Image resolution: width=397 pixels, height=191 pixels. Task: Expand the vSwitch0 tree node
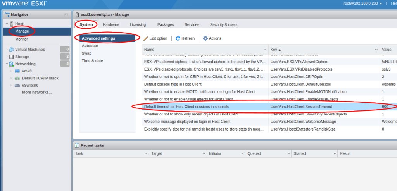pos(11,85)
